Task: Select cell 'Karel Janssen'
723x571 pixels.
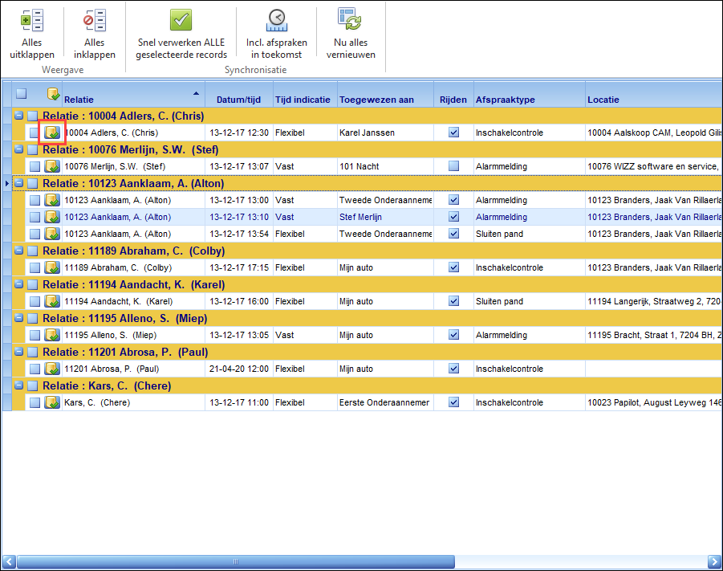Action: 385,133
